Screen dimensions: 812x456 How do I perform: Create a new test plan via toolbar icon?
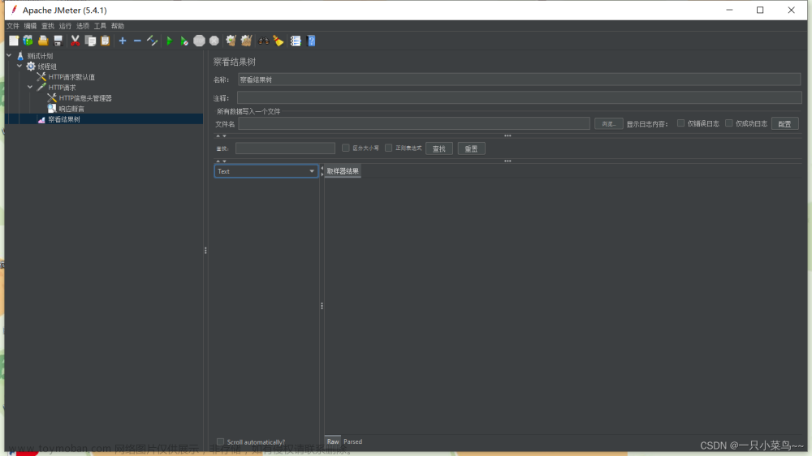[x=14, y=41]
